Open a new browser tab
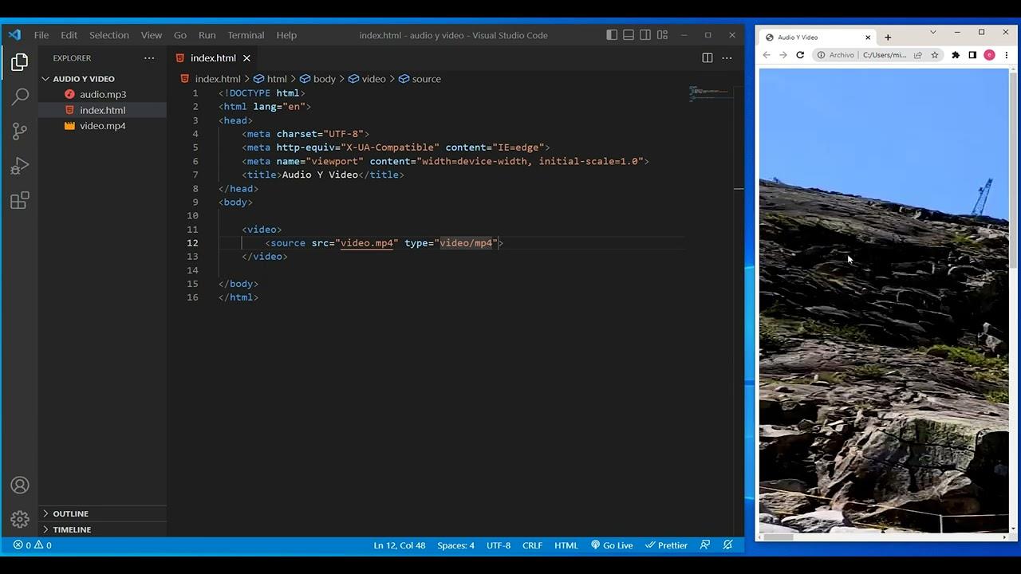Screen dimensions: 1021x574 pyautogui.click(x=887, y=37)
